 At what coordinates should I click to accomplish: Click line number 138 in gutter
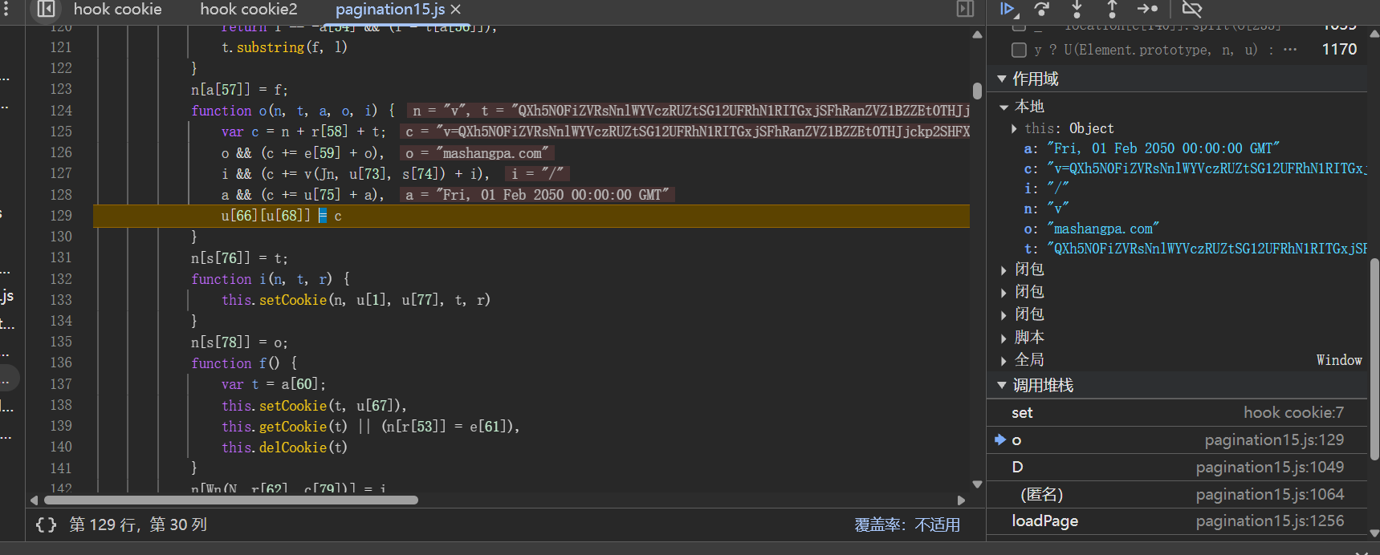(x=61, y=405)
